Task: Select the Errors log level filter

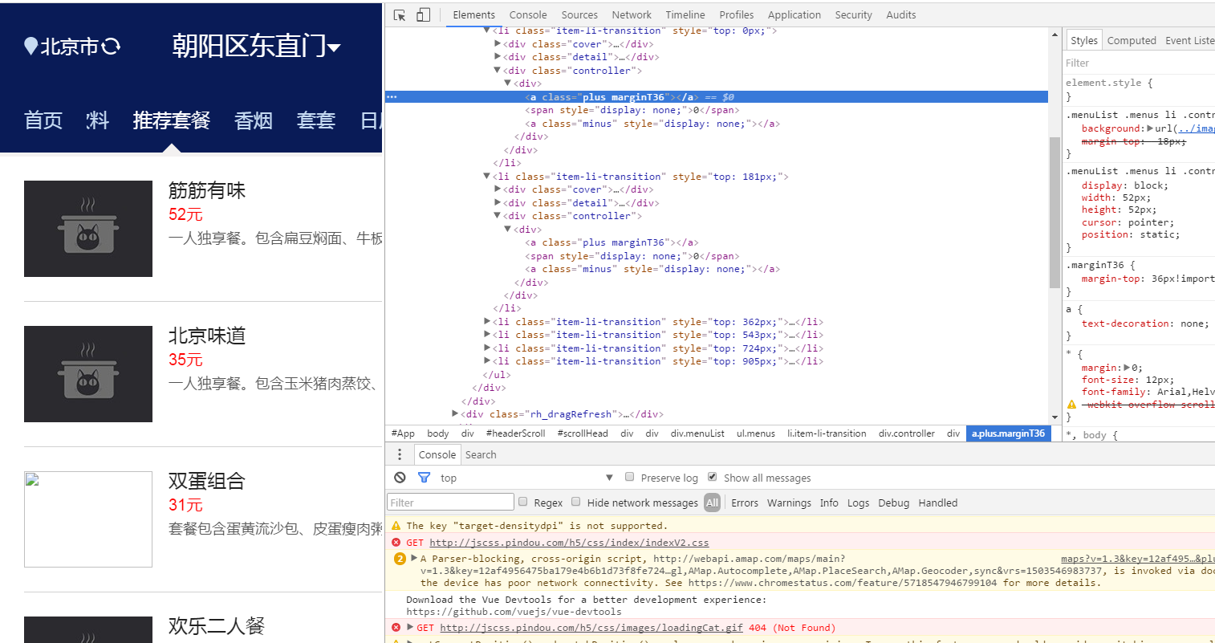Action: [x=745, y=503]
